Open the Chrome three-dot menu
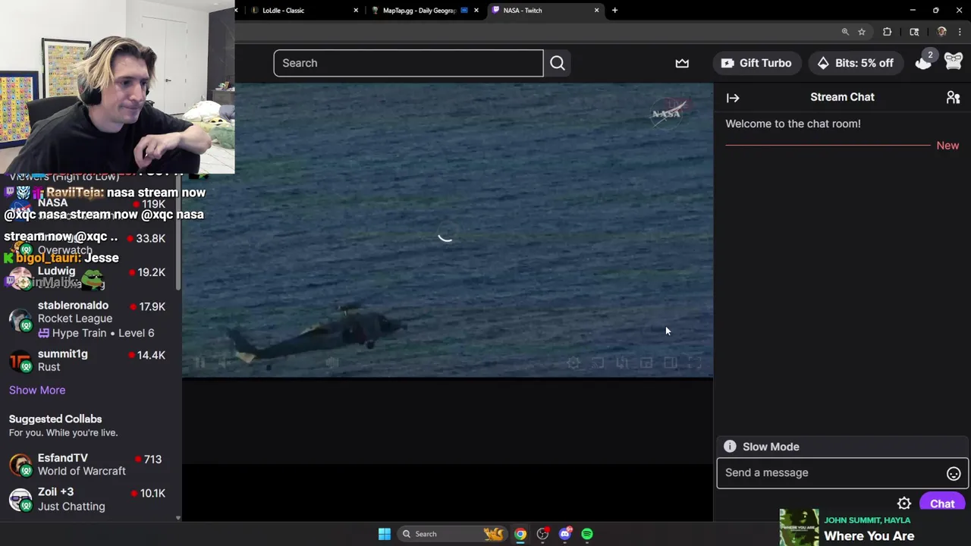The width and height of the screenshot is (971, 546). point(960,32)
